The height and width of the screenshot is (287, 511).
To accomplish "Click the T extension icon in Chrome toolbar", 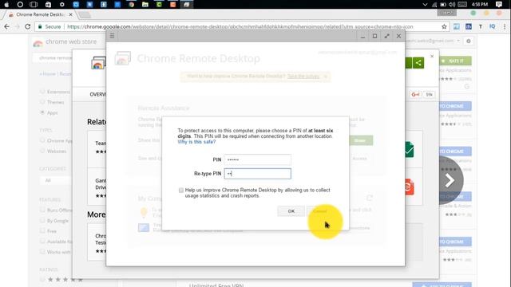I will [x=481, y=26].
